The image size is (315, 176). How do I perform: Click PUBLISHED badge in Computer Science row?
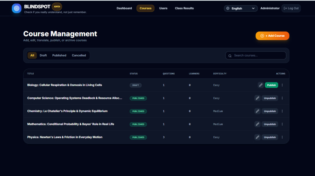[138, 98]
